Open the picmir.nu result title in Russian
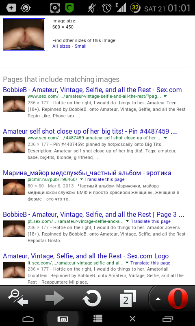 [x=87, y=173]
